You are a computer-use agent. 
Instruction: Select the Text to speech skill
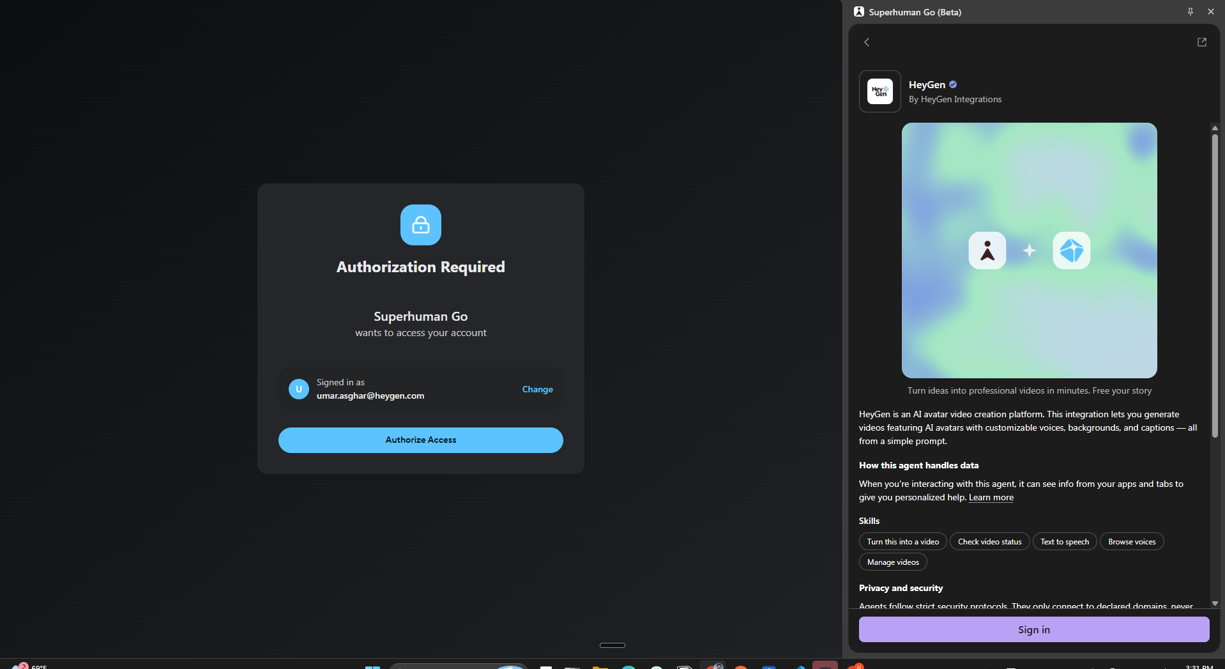pyautogui.click(x=1064, y=541)
